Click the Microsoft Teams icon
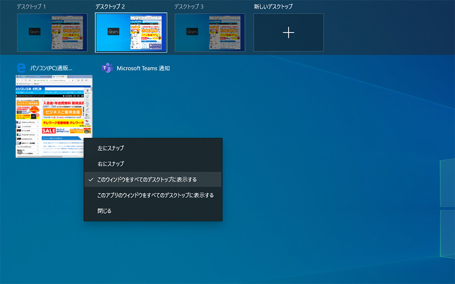The image size is (455, 284). (107, 68)
